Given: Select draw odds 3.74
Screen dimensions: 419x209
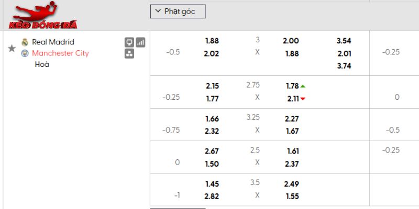Looking at the screenshot, I should pos(344,66).
